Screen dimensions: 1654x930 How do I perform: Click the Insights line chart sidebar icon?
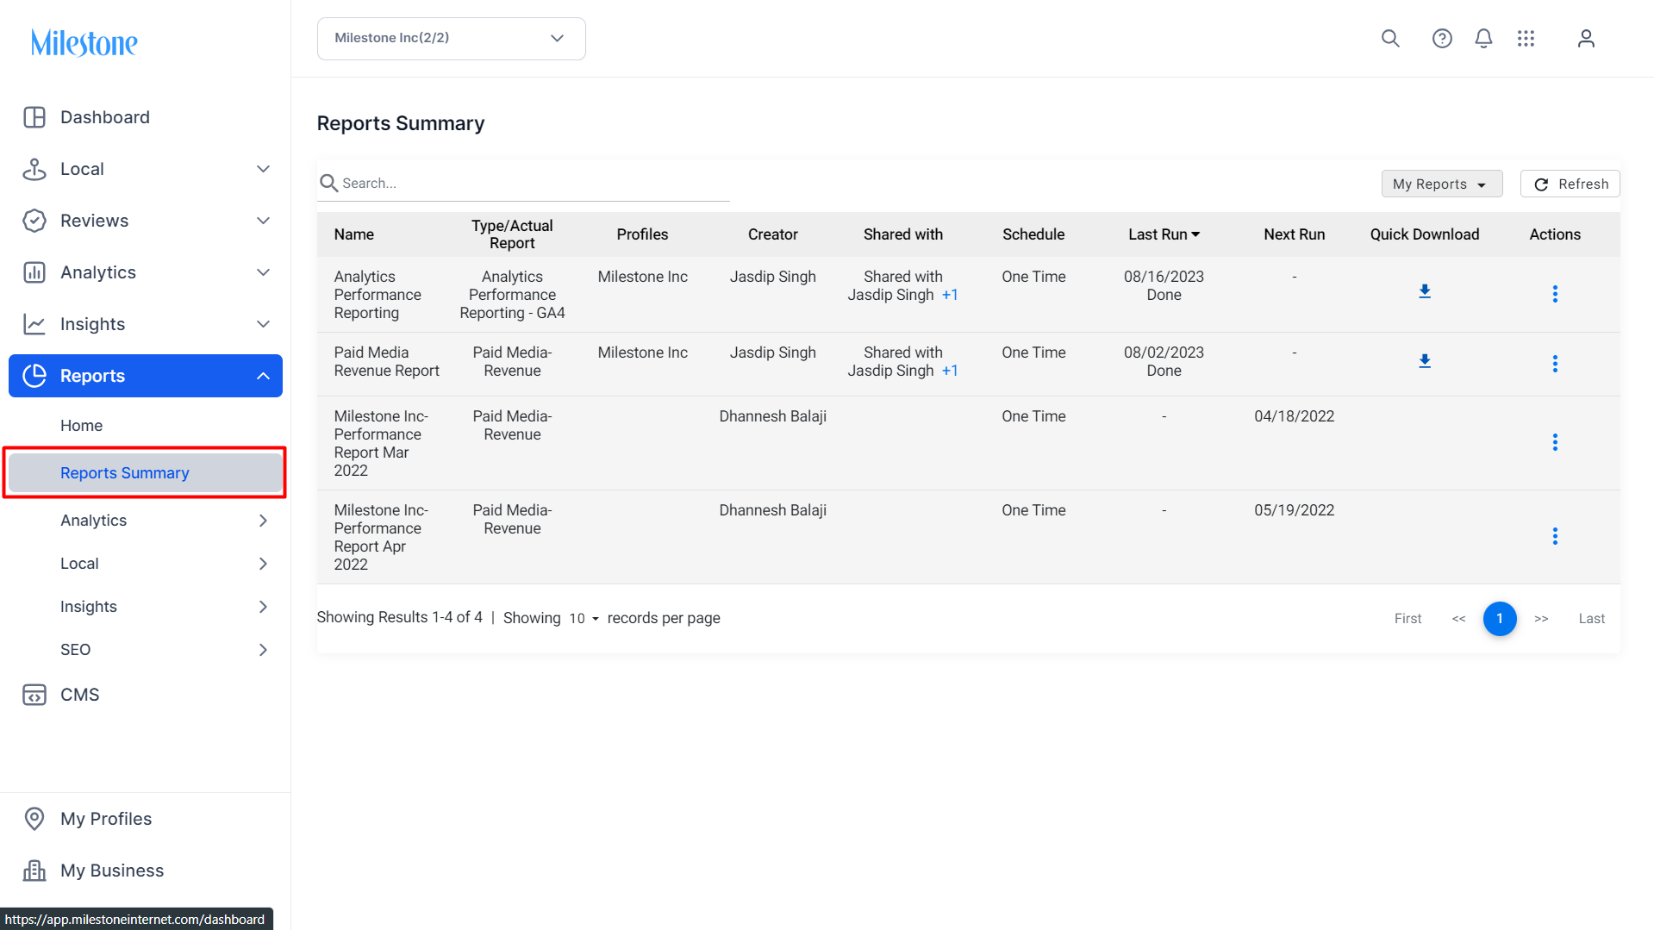34,324
